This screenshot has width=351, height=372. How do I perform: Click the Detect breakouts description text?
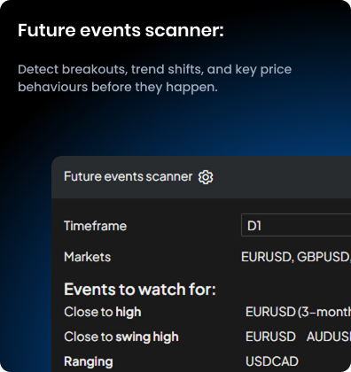(x=154, y=78)
